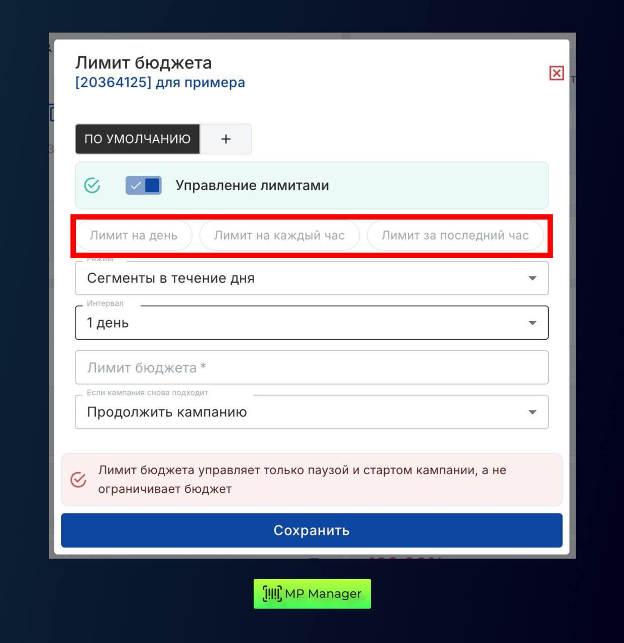The width and height of the screenshot is (624, 643).
Task: Click the budget limit warning notice text
Action: click(x=302, y=480)
